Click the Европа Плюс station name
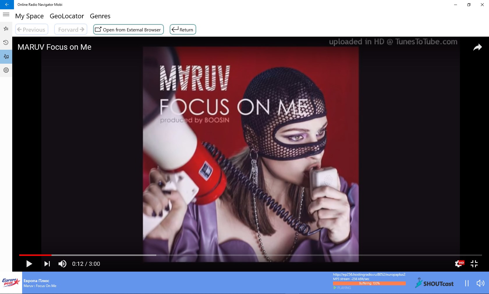This screenshot has height=294, width=489. (x=36, y=281)
